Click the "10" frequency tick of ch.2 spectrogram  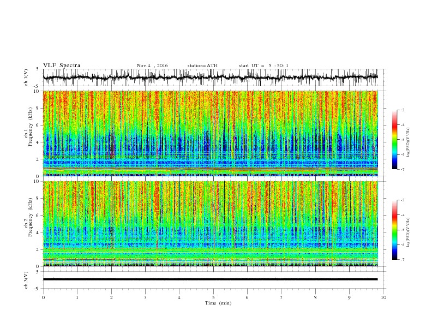37,181
